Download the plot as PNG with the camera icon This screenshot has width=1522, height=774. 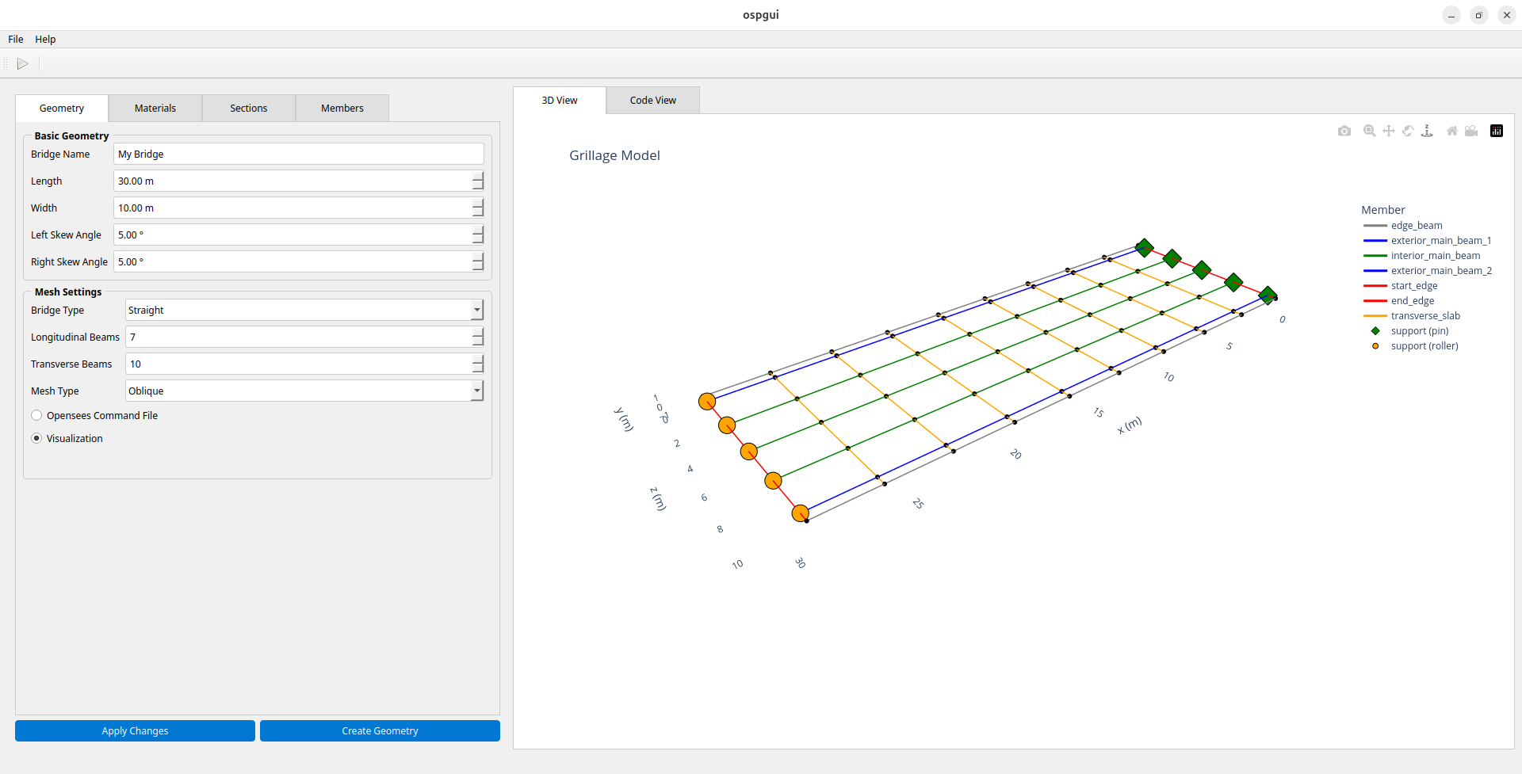click(x=1344, y=132)
